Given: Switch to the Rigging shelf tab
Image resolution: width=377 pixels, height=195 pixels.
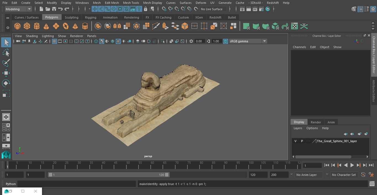Looking at the screenshot, I should (x=91, y=17).
